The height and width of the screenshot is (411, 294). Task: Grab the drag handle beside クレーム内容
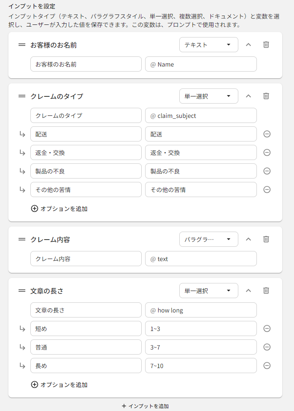pyautogui.click(x=22, y=239)
